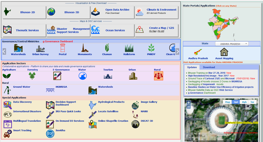This screenshot has height=142, width=263.
Task: Select the Watersheds governance icon
Action: pyautogui.click(x=18, y=48)
